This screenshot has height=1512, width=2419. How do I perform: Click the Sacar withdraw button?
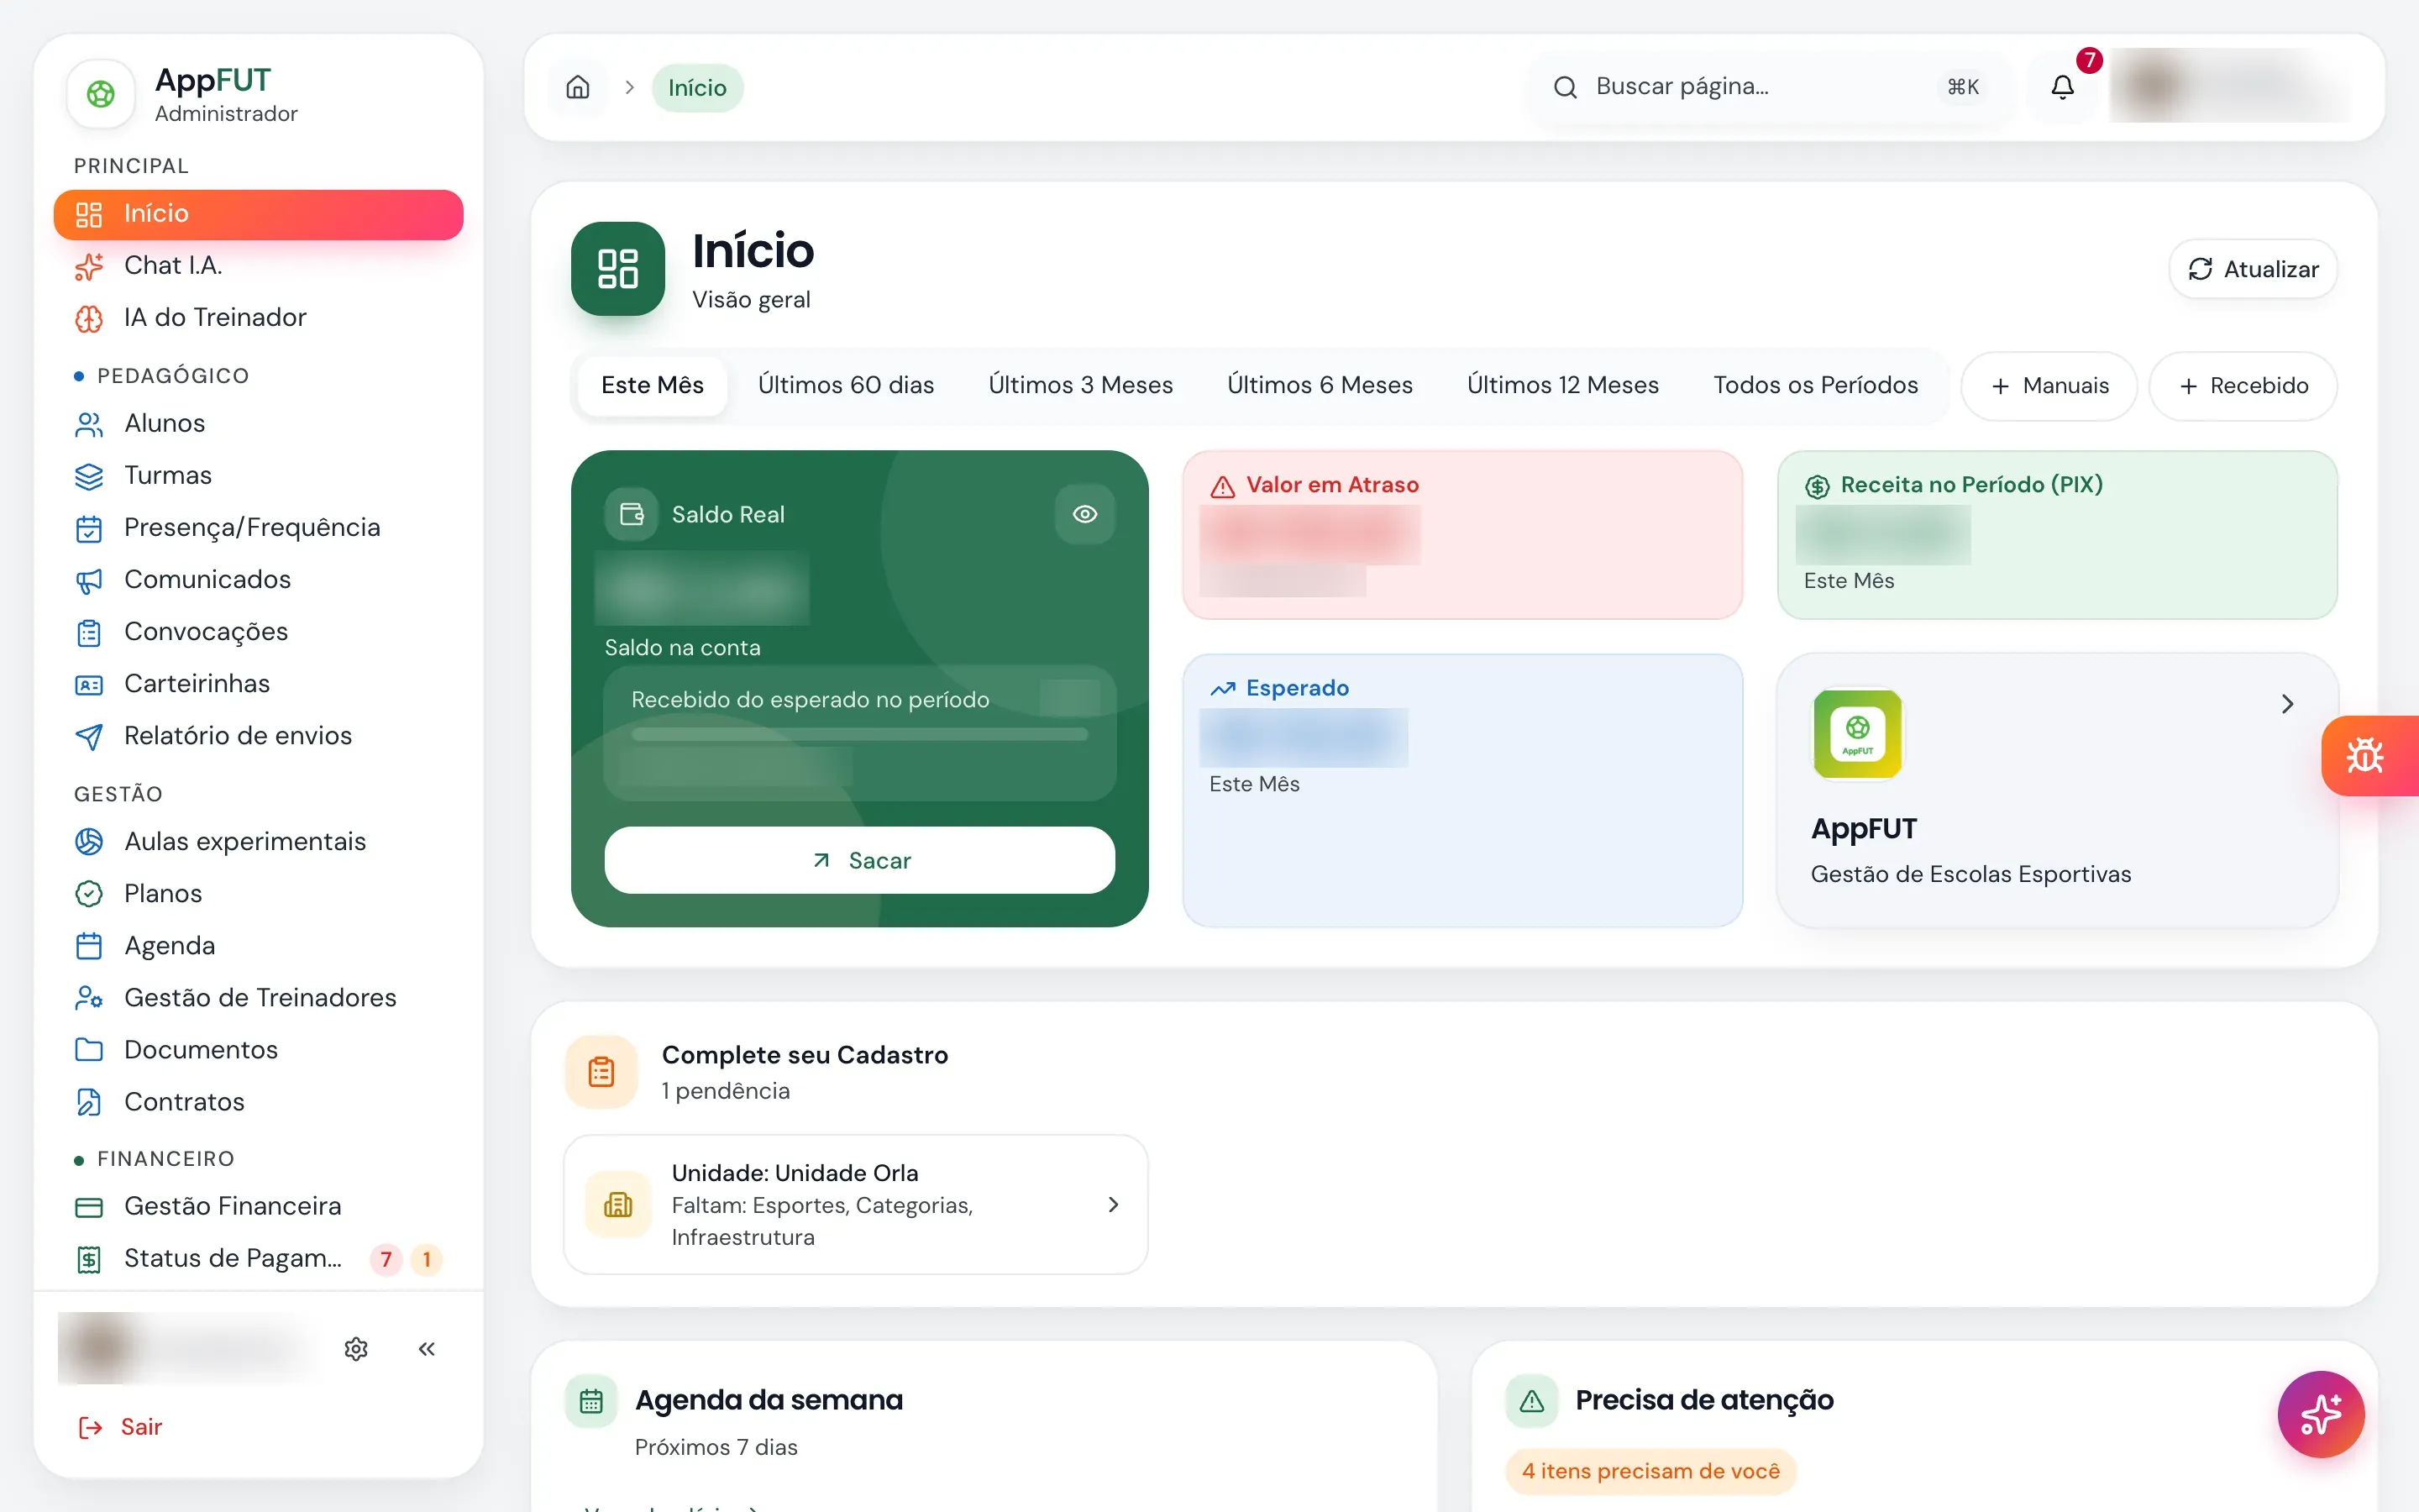tap(859, 860)
